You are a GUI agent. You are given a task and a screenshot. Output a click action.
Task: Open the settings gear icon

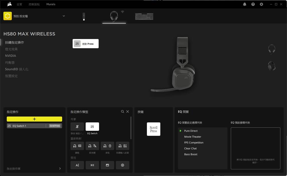coord(261,4)
